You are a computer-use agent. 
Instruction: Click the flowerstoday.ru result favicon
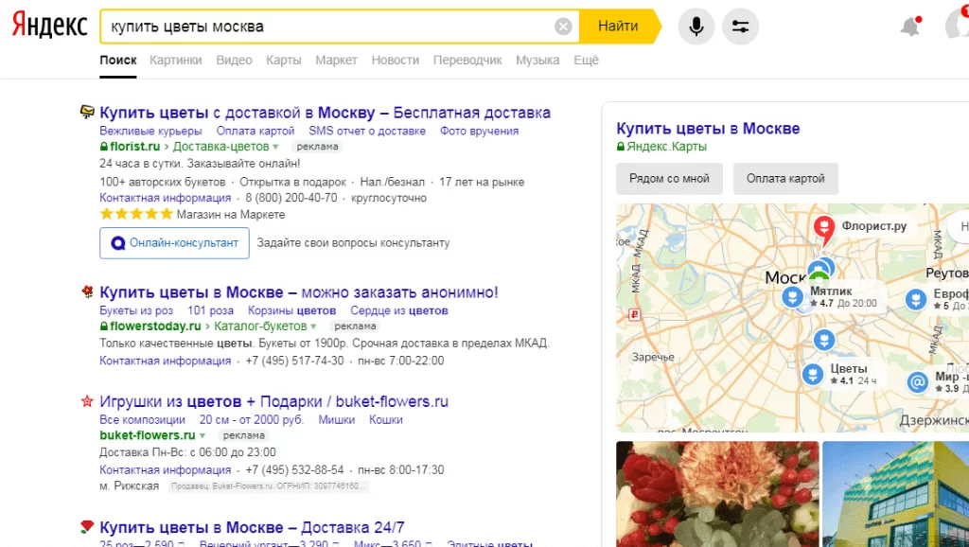87,291
